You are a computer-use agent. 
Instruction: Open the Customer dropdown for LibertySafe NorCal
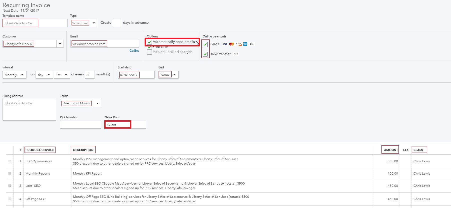[x=60, y=44]
